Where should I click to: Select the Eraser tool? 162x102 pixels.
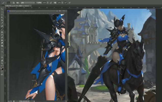[x=2, y=37]
